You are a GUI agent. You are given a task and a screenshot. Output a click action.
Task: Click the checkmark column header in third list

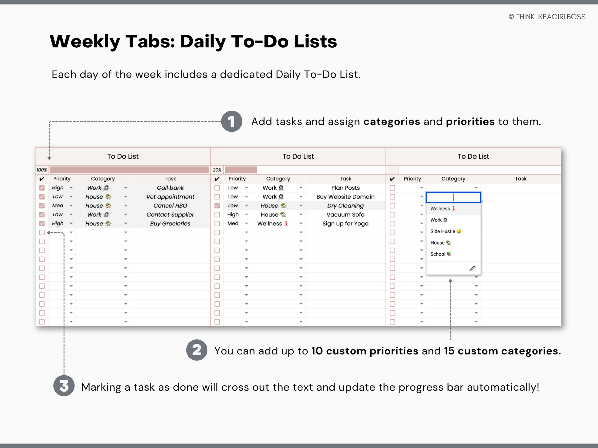click(392, 179)
